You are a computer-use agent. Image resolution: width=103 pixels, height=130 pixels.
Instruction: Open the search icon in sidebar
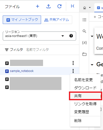84,31
